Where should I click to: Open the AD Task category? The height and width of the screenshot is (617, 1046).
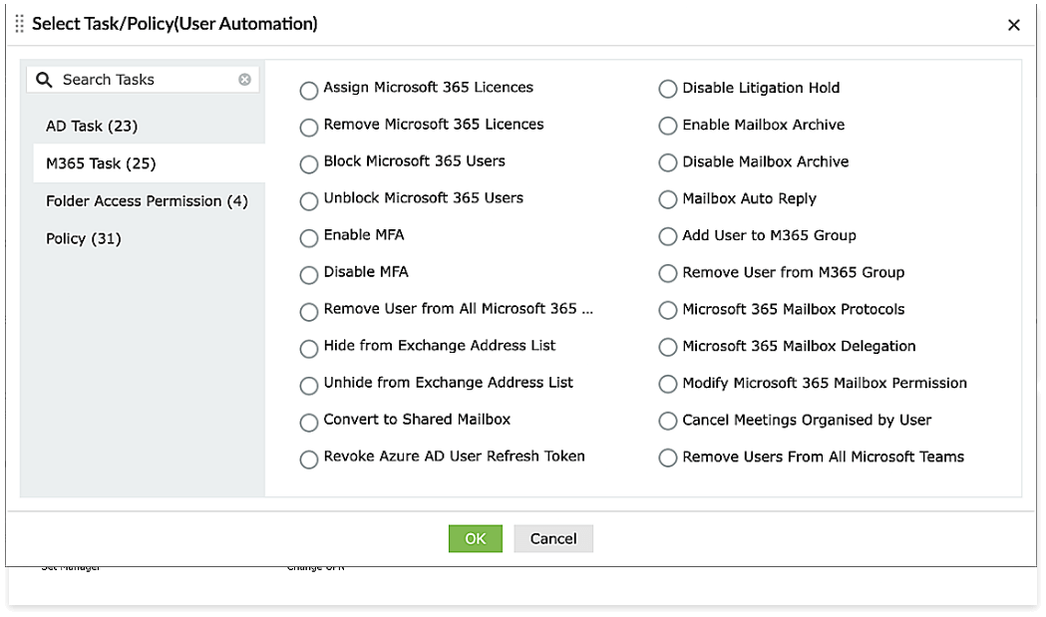click(92, 127)
